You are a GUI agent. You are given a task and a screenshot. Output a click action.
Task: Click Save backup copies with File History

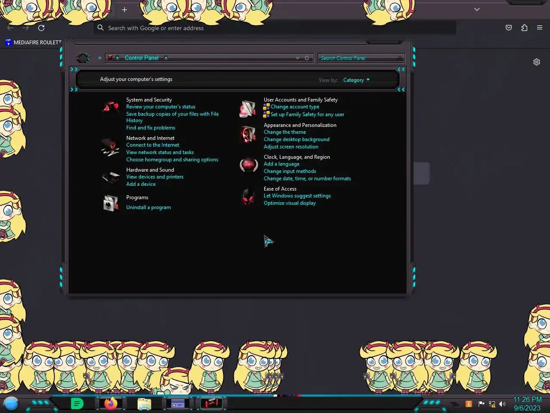coord(172,117)
